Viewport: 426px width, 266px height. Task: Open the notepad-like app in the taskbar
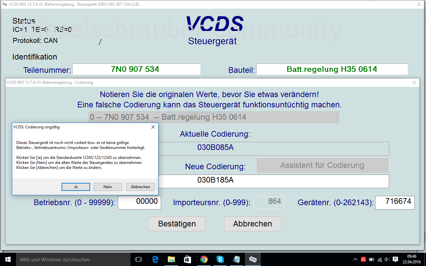[x=236, y=259]
